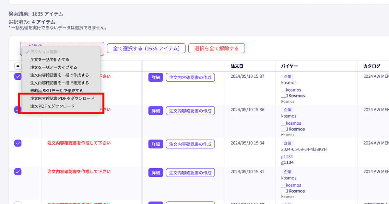
Task: Choose 注文内容確認書PDFをダウンロード option
Action: point(62,98)
